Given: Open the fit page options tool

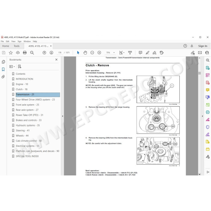Looking at the screenshot, I should [x=121, y=53].
